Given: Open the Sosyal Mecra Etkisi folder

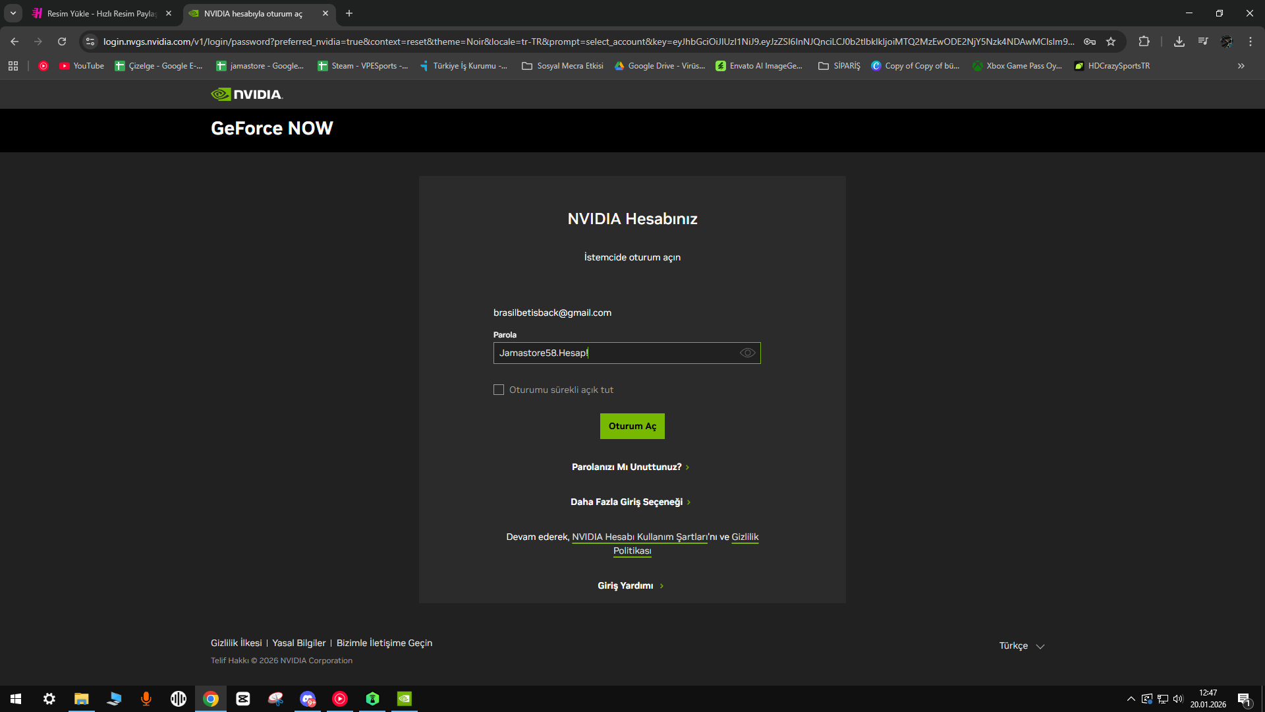Looking at the screenshot, I should (x=563, y=66).
